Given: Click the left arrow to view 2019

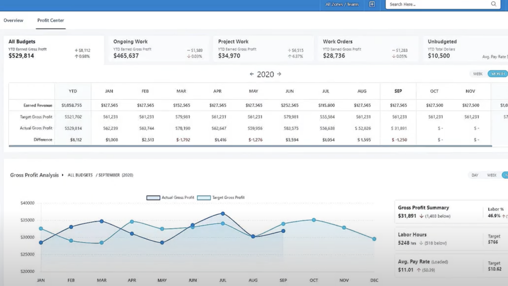Looking at the screenshot, I should (251, 74).
